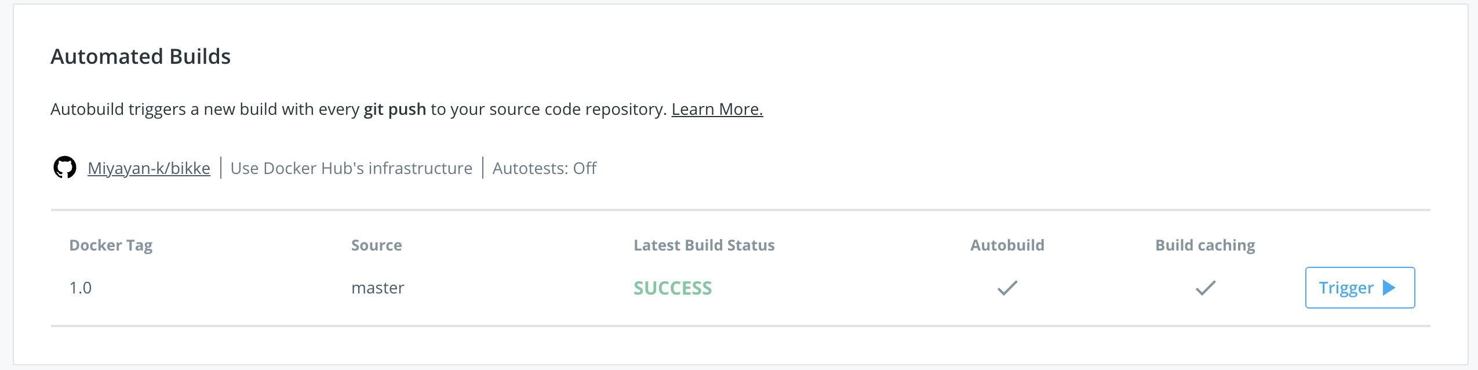The height and width of the screenshot is (370, 1478).
Task: Open the Learn More link
Action: (717, 109)
